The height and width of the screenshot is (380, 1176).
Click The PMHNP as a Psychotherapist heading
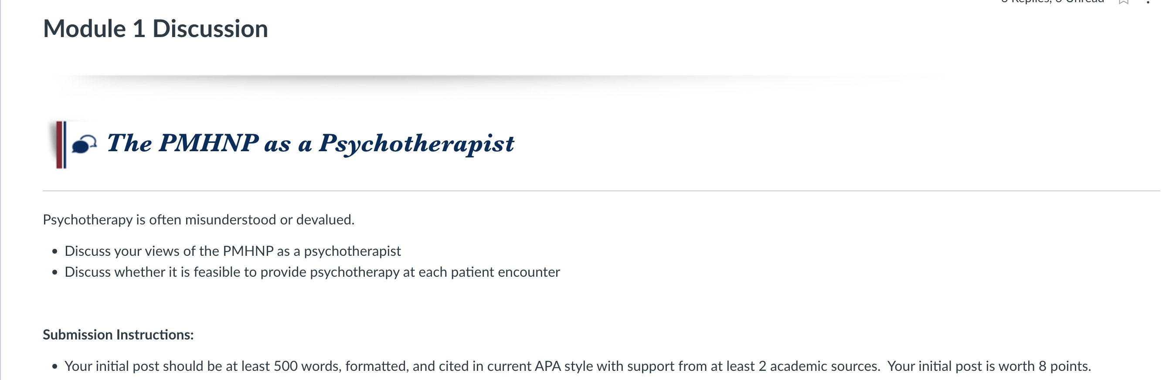(310, 143)
